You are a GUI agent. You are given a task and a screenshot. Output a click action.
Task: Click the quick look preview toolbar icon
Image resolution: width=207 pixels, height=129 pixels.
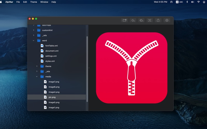150,20
